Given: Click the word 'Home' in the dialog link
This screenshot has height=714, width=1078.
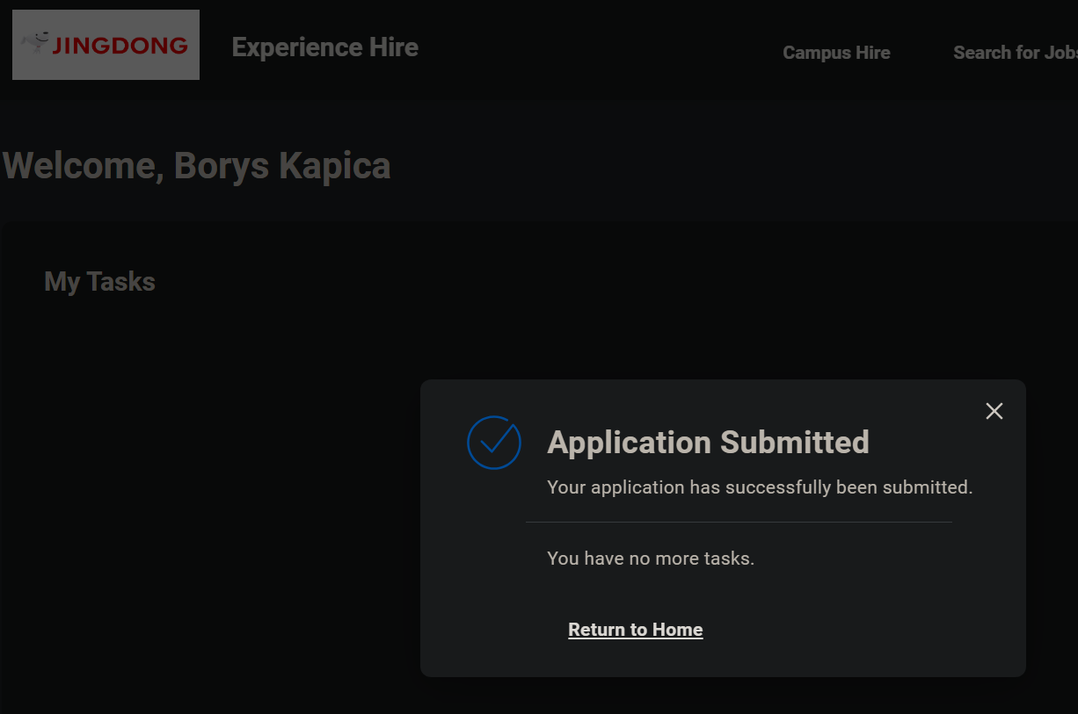Looking at the screenshot, I should pyautogui.click(x=677, y=630).
